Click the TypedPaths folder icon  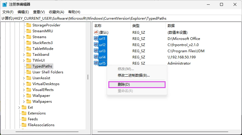coord(29,66)
